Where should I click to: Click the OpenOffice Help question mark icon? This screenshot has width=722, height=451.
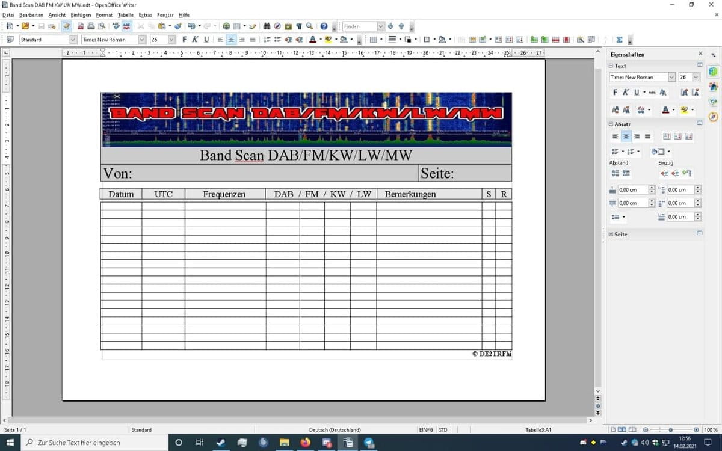324,26
